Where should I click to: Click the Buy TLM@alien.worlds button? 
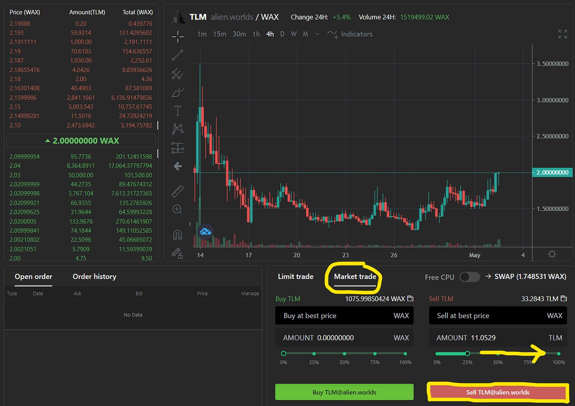(x=344, y=392)
